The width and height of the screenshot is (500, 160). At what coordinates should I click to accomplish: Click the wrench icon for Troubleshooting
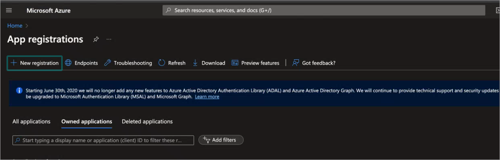107,63
